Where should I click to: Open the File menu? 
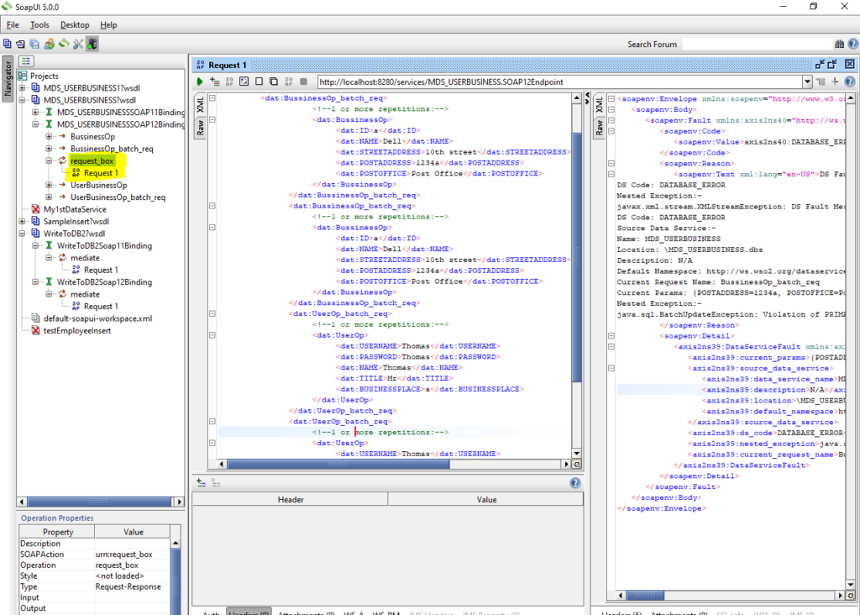pyautogui.click(x=13, y=24)
